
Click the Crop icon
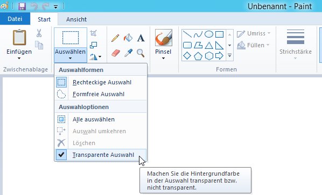(94, 33)
